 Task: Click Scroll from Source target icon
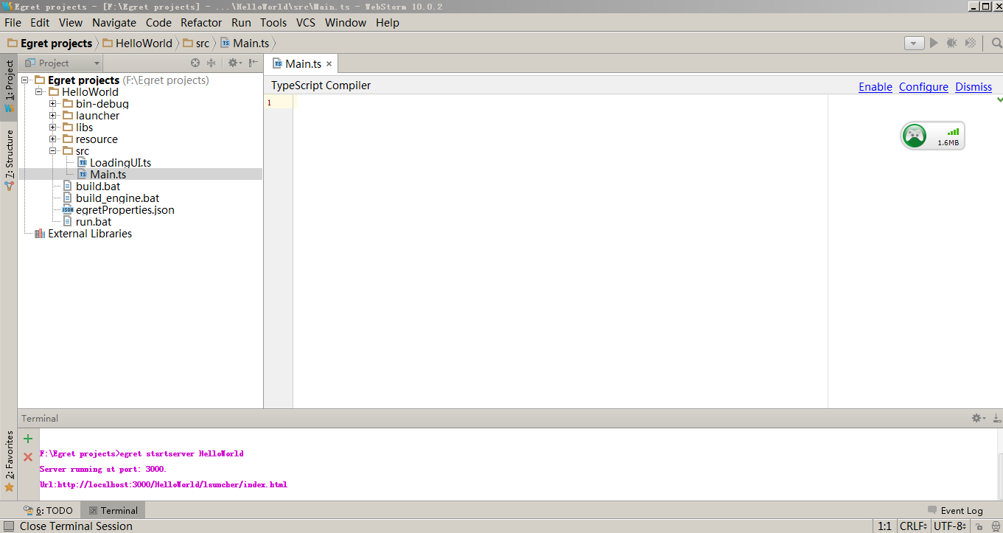click(195, 63)
